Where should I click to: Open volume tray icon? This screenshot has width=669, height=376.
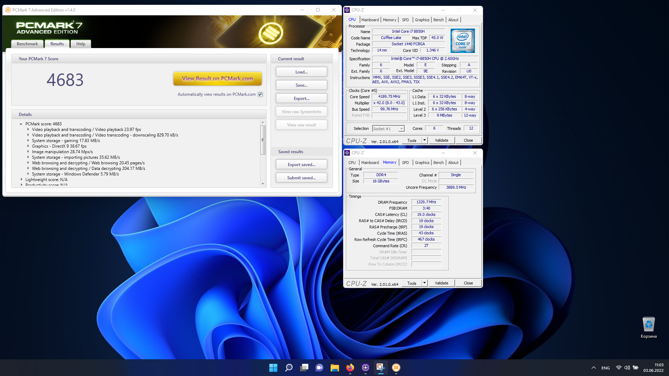pos(627,368)
